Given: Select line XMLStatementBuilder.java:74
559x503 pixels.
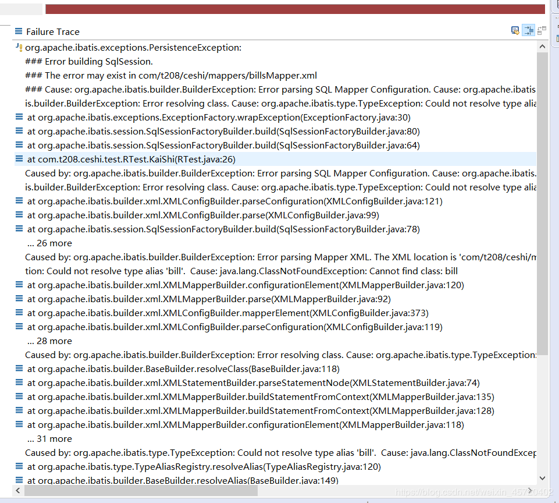Looking at the screenshot, I should coord(254,382).
